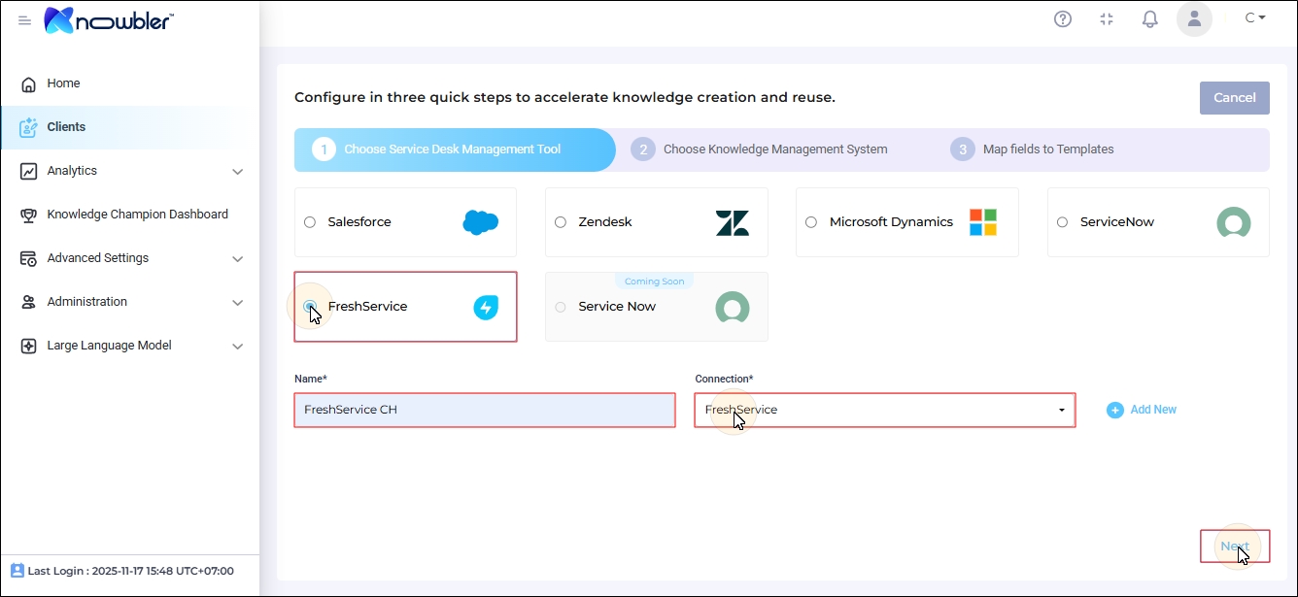Go to Knowledge Champion Dashboard
Viewport: 1298px width, 597px height.
click(137, 215)
